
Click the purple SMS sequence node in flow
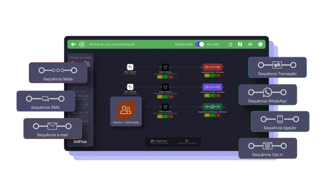(212, 87)
